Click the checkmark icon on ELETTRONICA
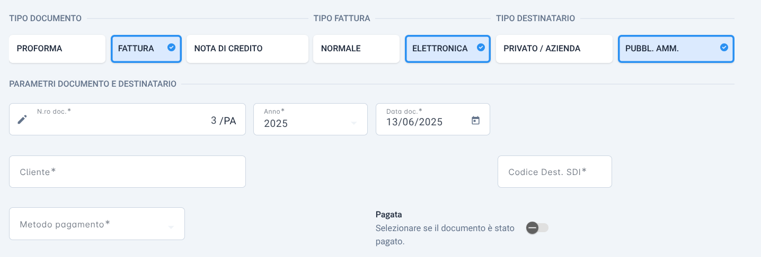Screen dimensions: 761x257 [x=481, y=48]
